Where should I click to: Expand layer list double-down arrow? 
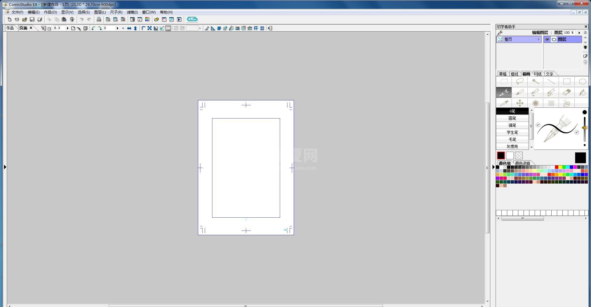(x=585, y=47)
